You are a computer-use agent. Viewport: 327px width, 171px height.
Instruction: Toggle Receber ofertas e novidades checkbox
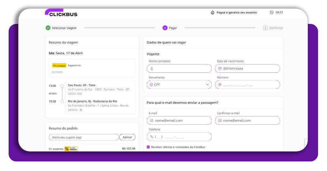tap(148, 147)
